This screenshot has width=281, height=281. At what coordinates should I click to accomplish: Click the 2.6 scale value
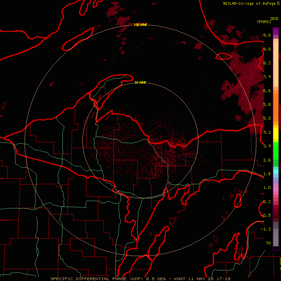click(267, 160)
